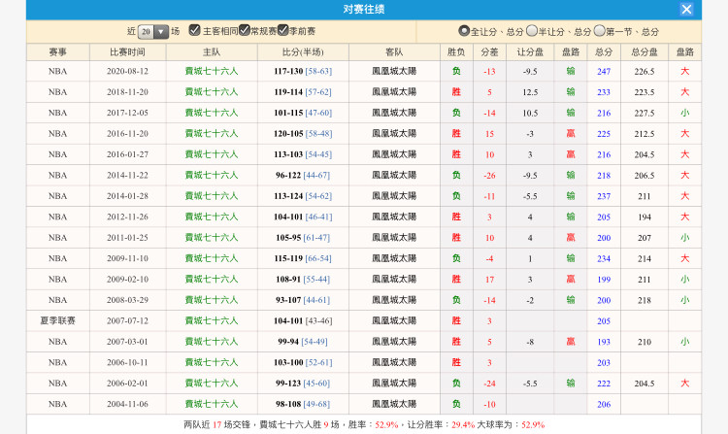Click total score 225 in 2016-11-20 row
Image resolution: width=728 pixels, height=434 pixels.
pyautogui.click(x=604, y=134)
